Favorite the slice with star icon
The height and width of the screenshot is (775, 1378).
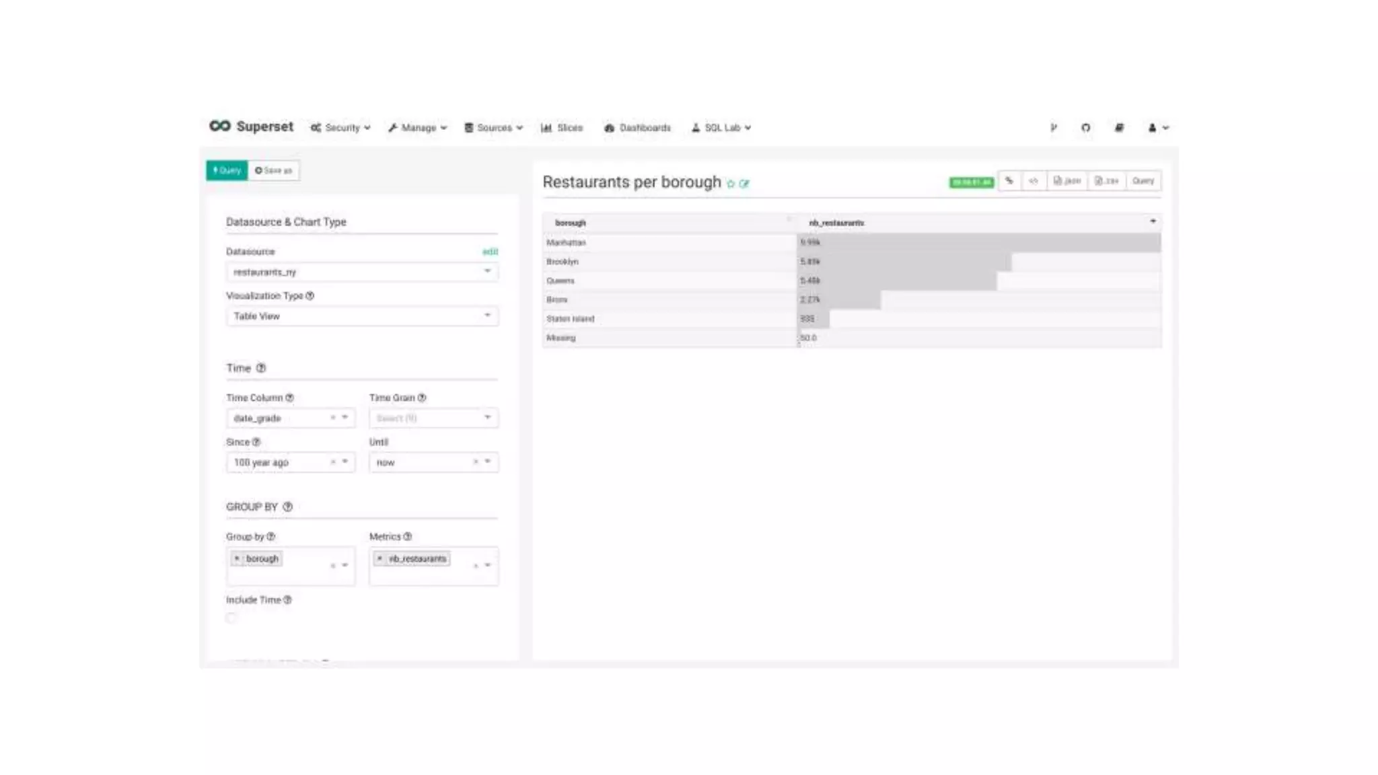[x=731, y=184]
